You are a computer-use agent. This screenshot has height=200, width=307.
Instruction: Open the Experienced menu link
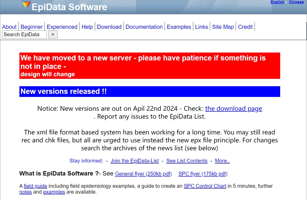pyautogui.click(x=62, y=27)
